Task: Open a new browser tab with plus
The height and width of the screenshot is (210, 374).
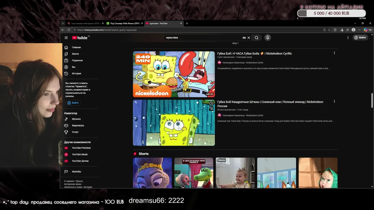Action: (187, 23)
